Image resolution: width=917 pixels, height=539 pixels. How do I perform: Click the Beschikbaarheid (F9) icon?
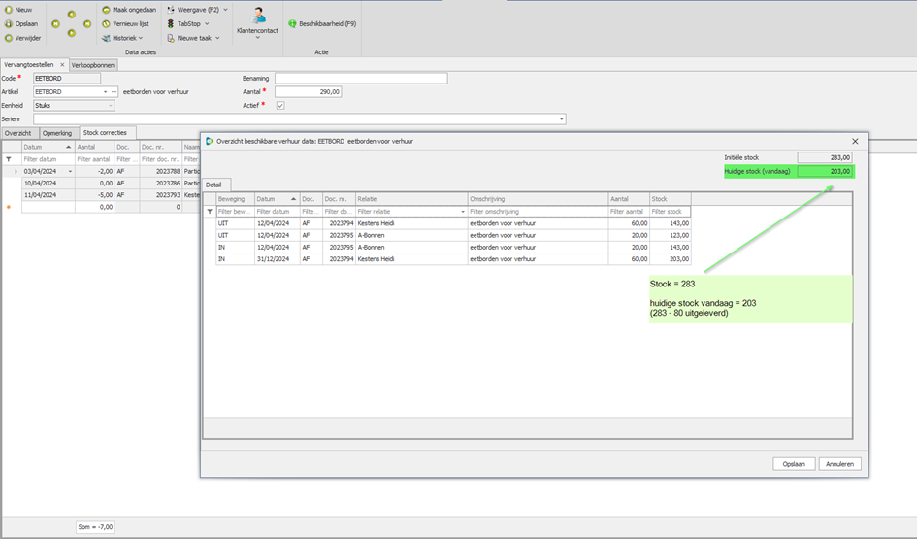(x=292, y=24)
